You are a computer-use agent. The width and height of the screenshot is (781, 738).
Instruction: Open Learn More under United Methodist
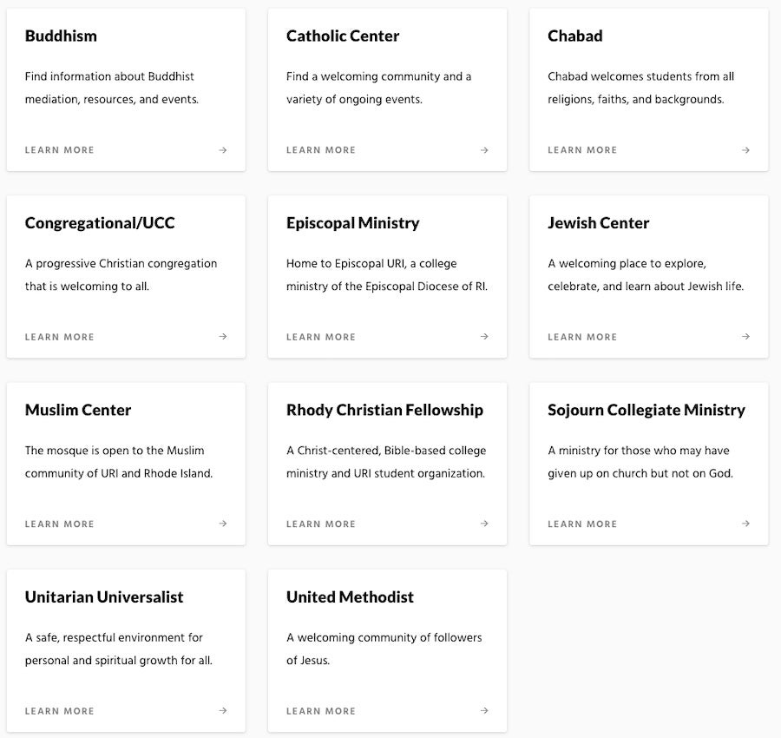[x=321, y=711]
